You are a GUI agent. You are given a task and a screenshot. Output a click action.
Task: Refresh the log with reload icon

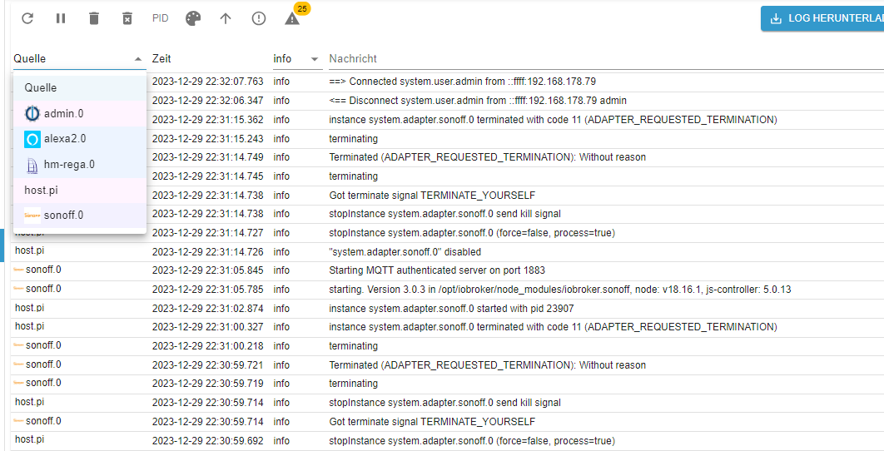tap(27, 18)
